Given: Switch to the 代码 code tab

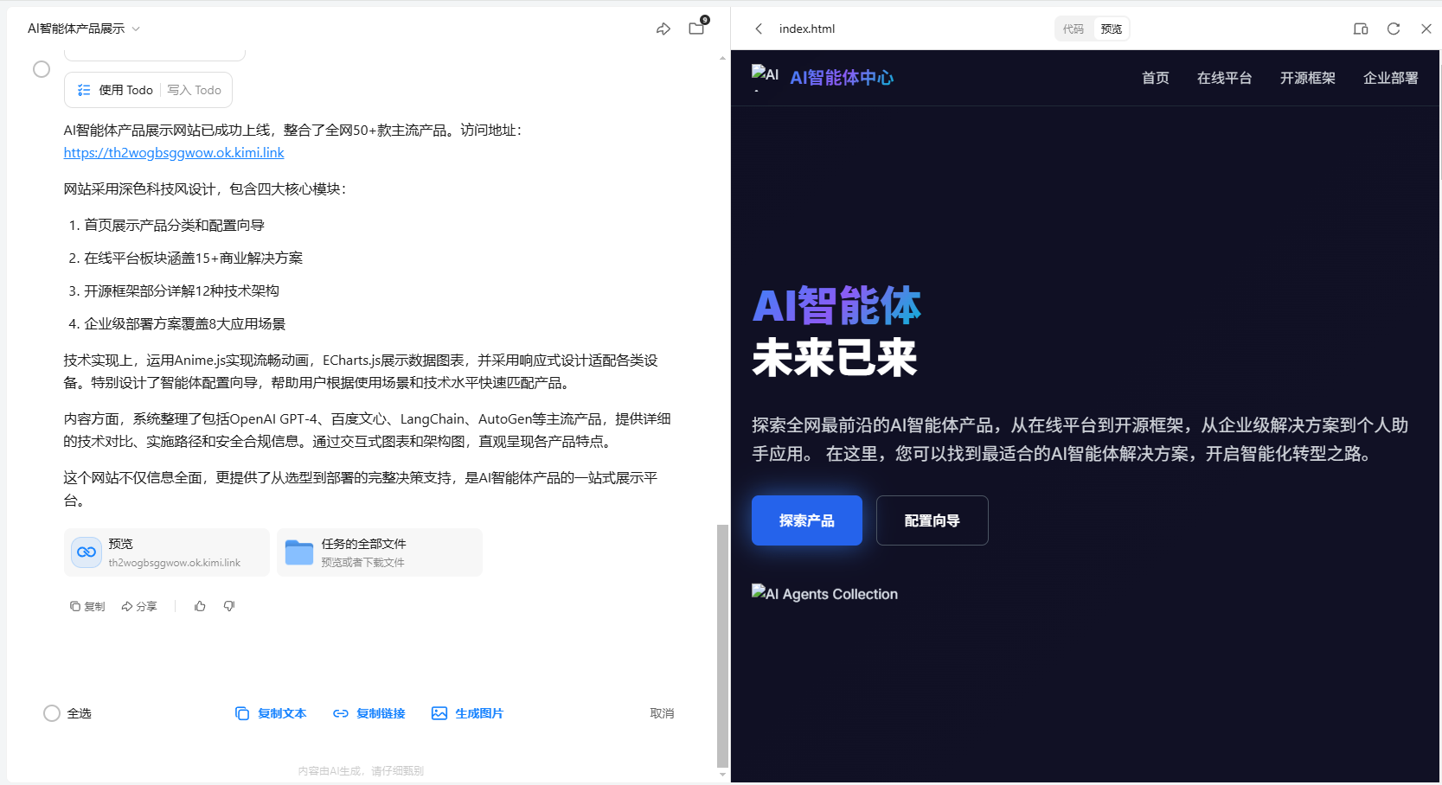Looking at the screenshot, I should [x=1073, y=29].
